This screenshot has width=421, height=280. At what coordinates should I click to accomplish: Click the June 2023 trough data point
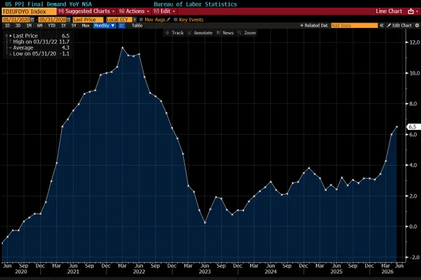pyautogui.click(x=205, y=223)
